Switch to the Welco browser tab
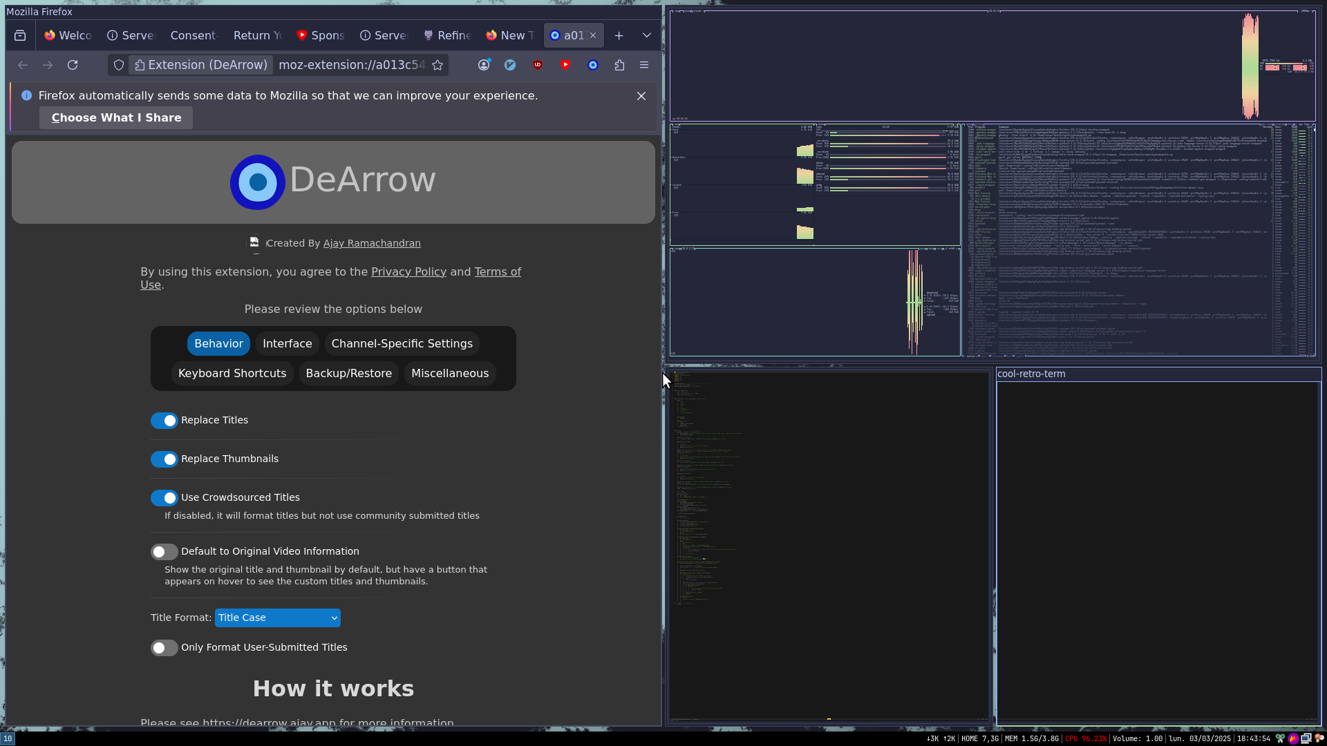 point(68,35)
